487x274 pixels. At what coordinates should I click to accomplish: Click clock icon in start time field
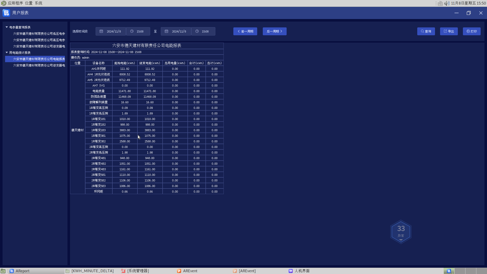pyautogui.click(x=132, y=31)
